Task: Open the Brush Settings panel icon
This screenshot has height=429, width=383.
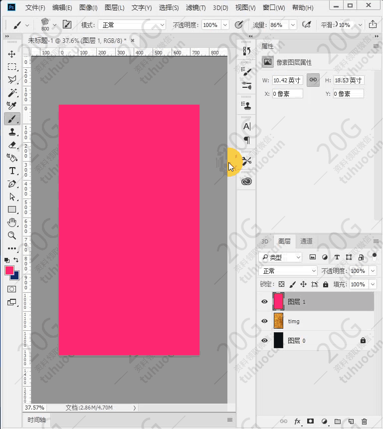Action: (x=246, y=72)
